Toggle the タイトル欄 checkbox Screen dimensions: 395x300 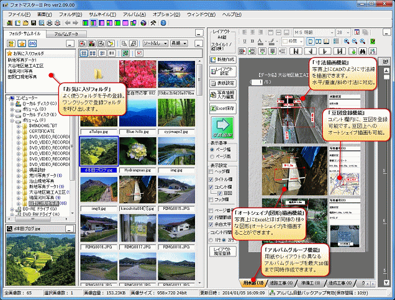pyautogui.click(x=211, y=180)
